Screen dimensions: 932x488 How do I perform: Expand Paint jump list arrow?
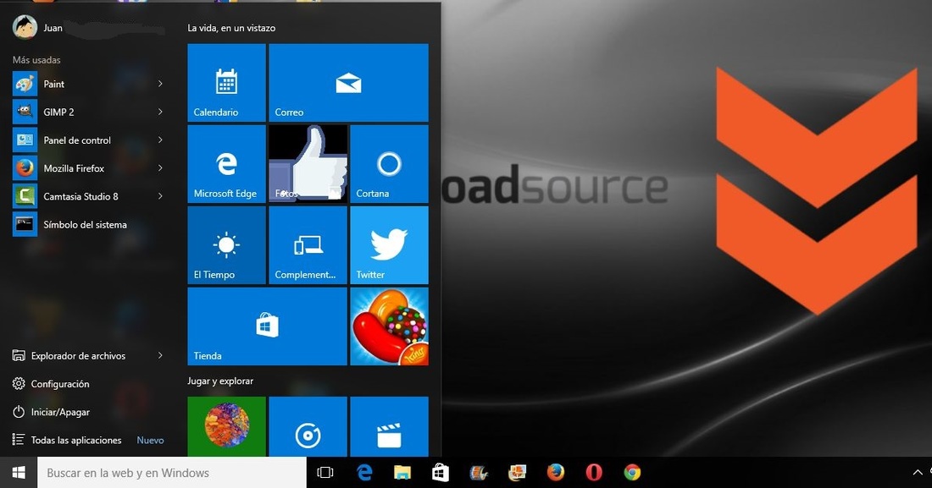pos(160,85)
